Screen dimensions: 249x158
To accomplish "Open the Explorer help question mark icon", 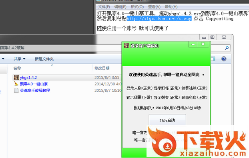I will [x=224, y=59].
